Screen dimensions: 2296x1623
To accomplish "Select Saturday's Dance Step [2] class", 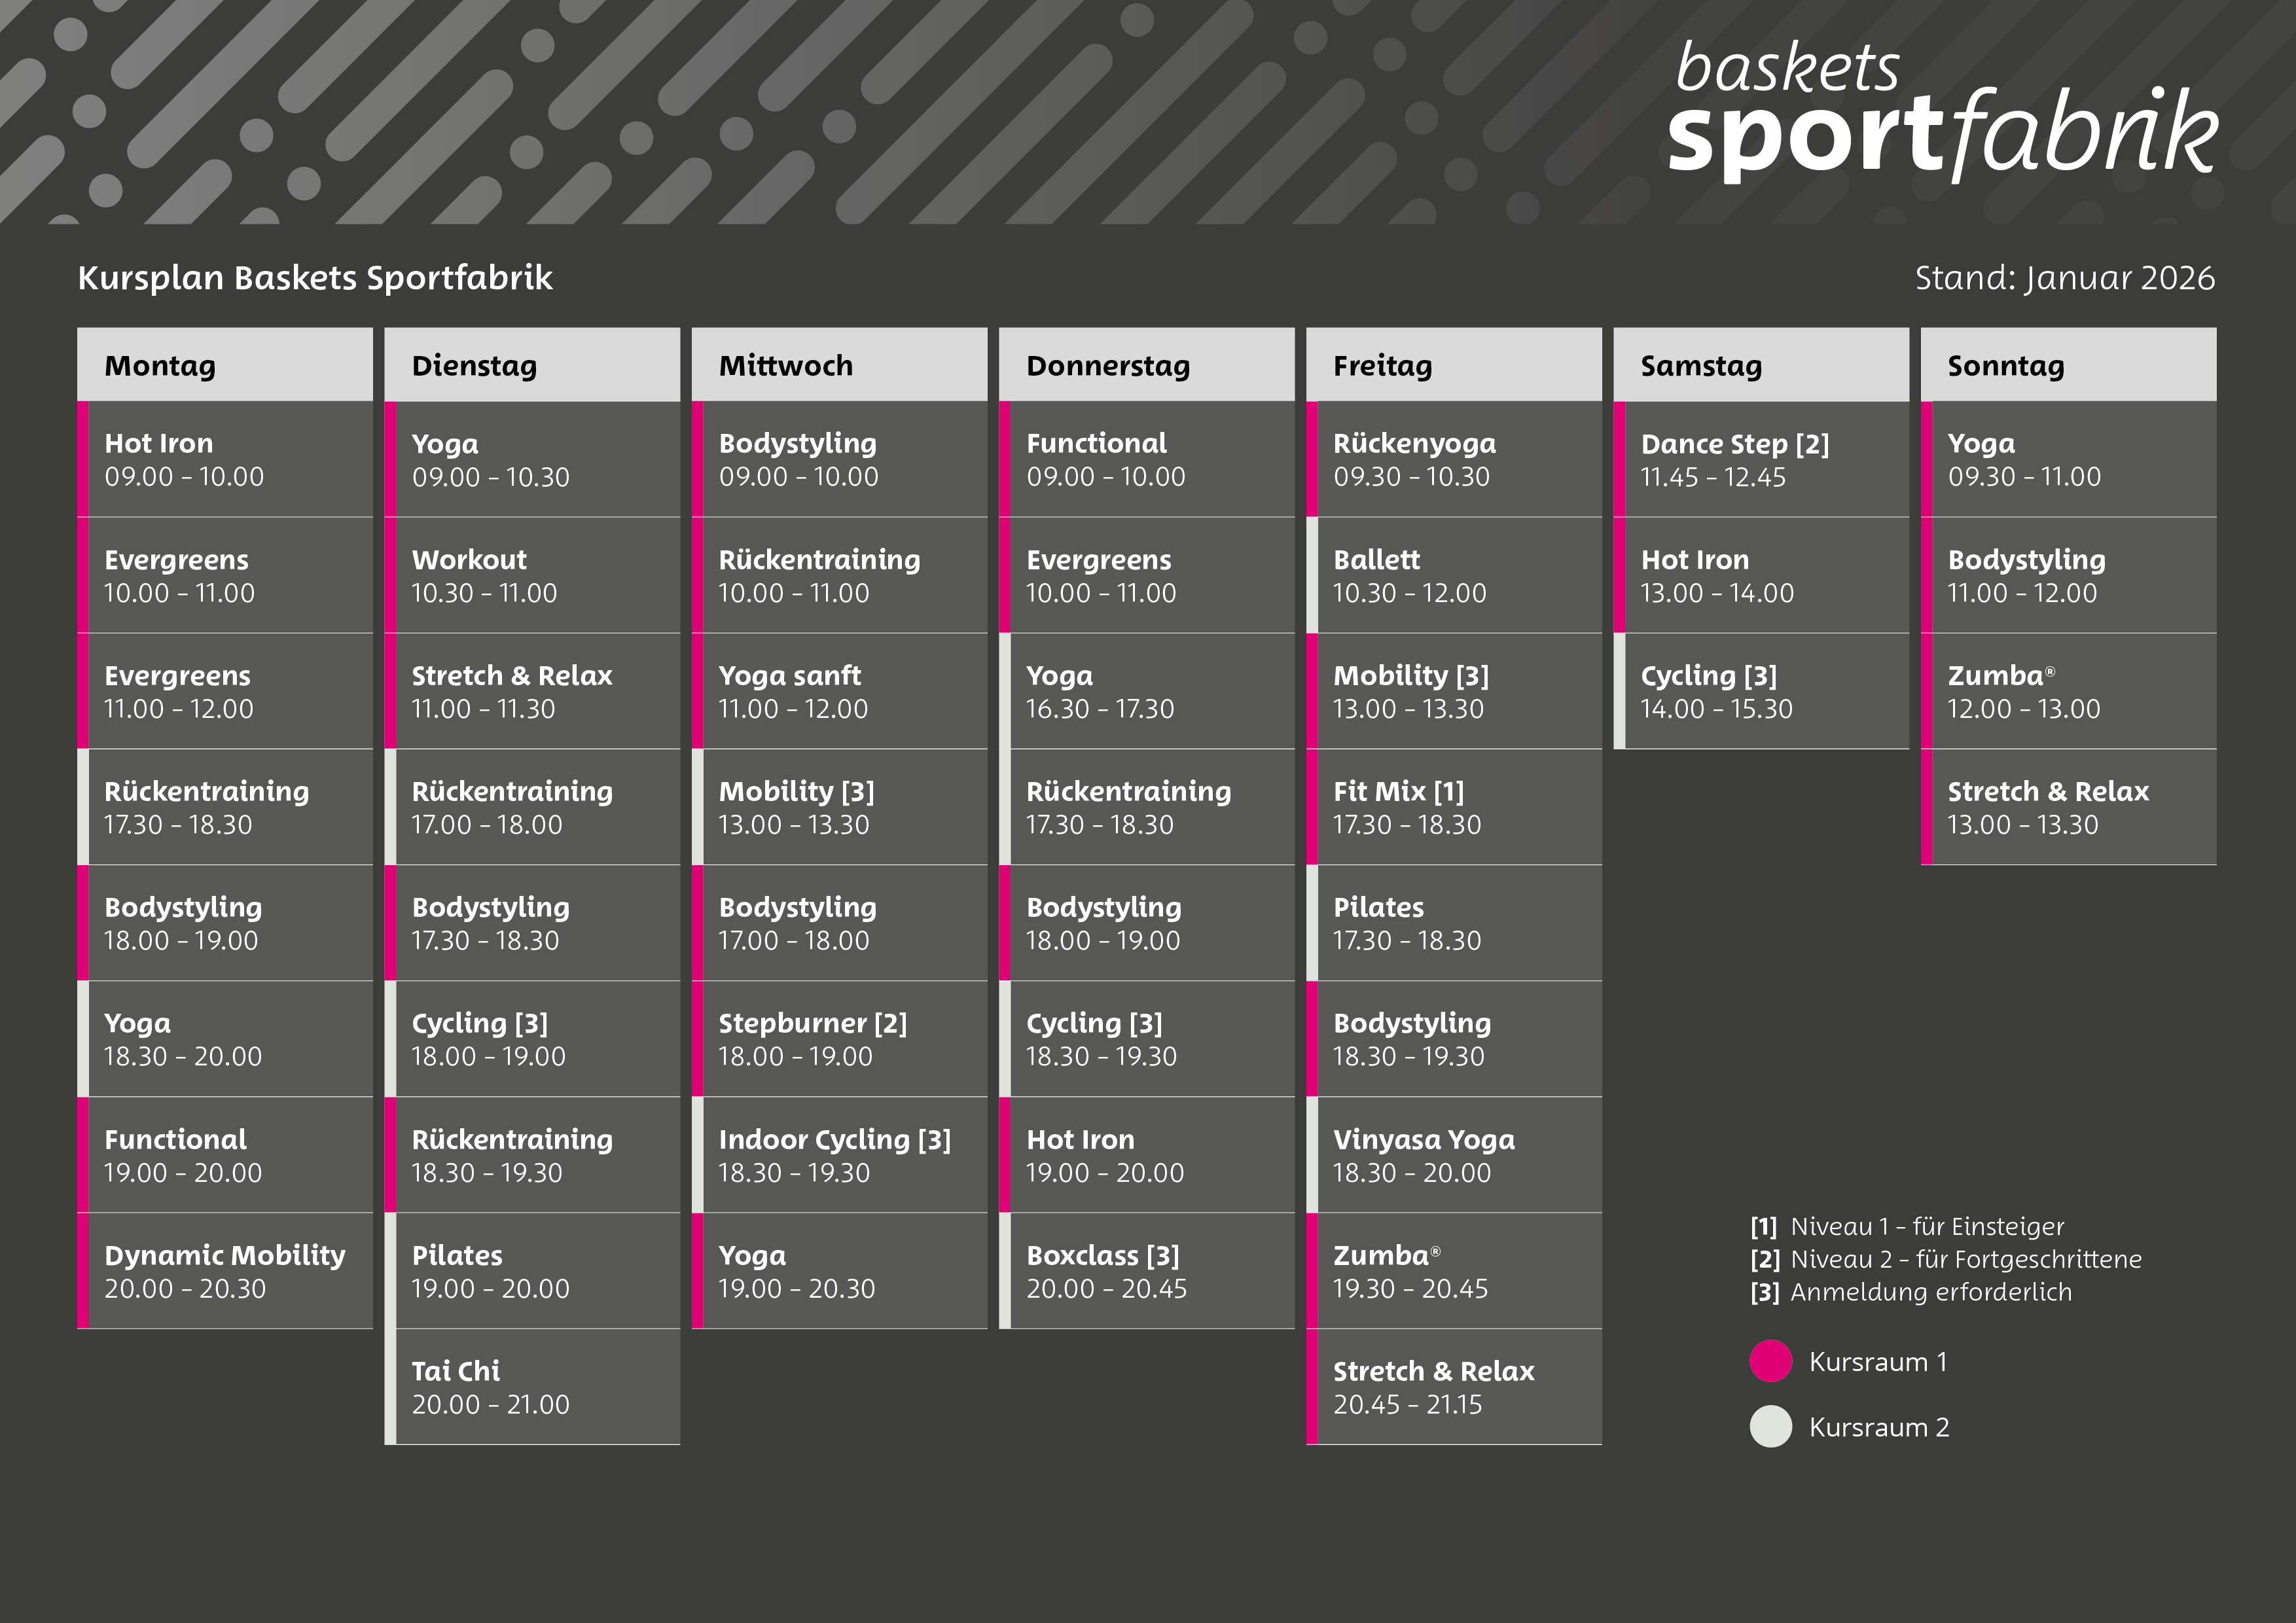I will tap(1761, 460).
